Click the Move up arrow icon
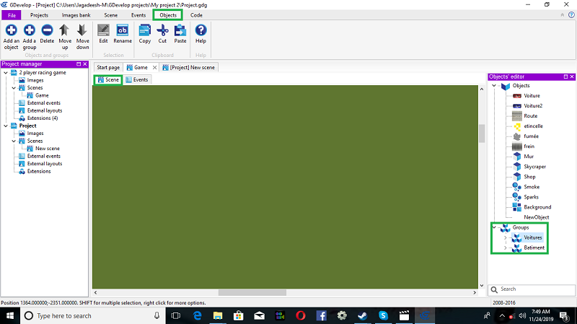Viewport: 577px width, 324px height. tap(64, 30)
